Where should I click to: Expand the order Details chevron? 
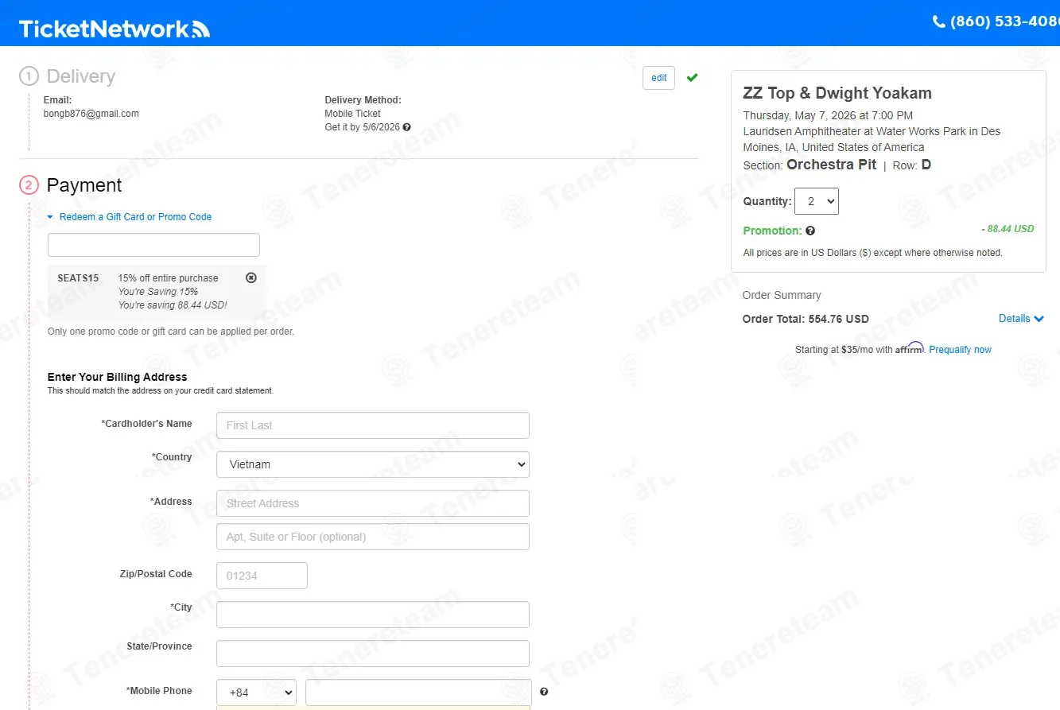pos(1039,319)
